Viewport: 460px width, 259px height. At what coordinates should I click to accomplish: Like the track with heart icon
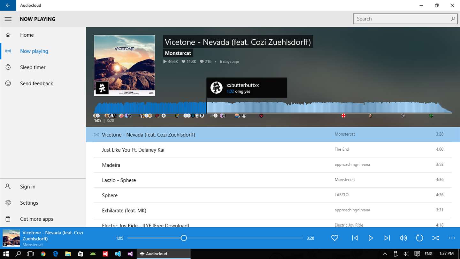pos(334,238)
